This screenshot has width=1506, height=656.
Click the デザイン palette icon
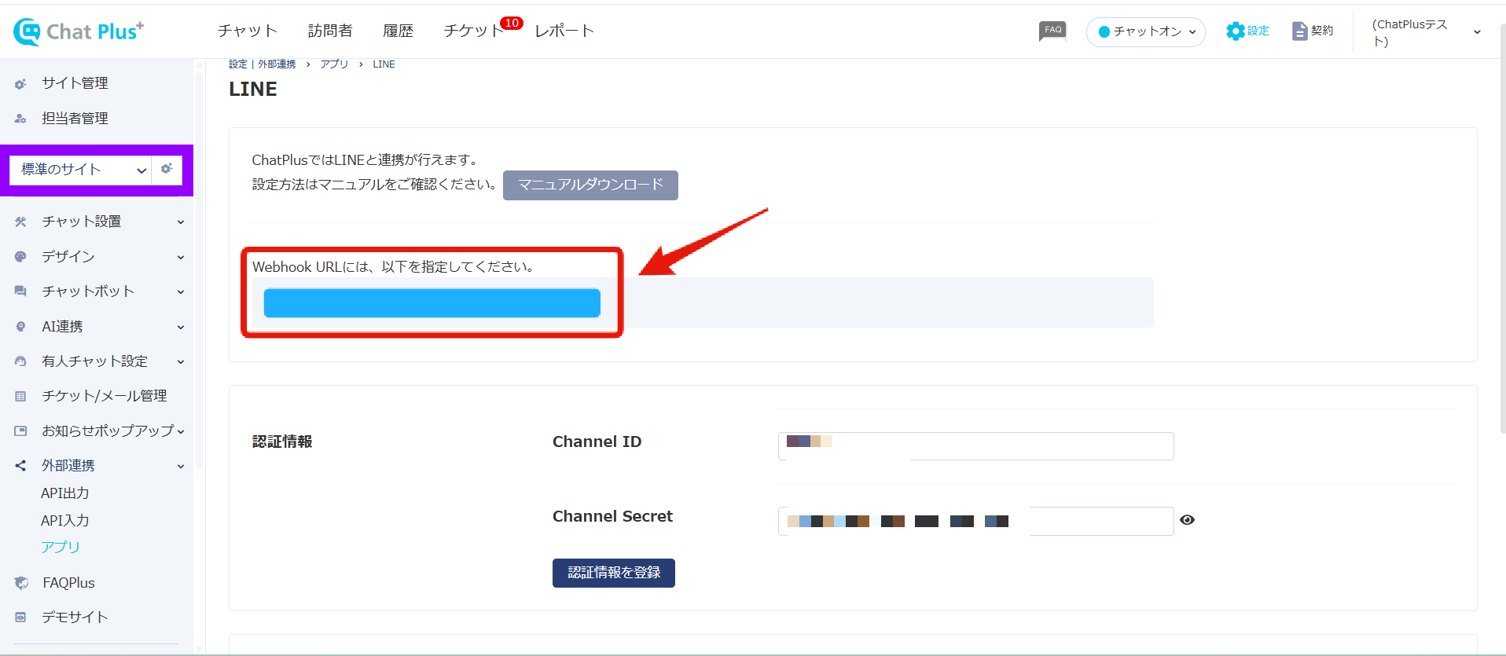tap(20, 257)
